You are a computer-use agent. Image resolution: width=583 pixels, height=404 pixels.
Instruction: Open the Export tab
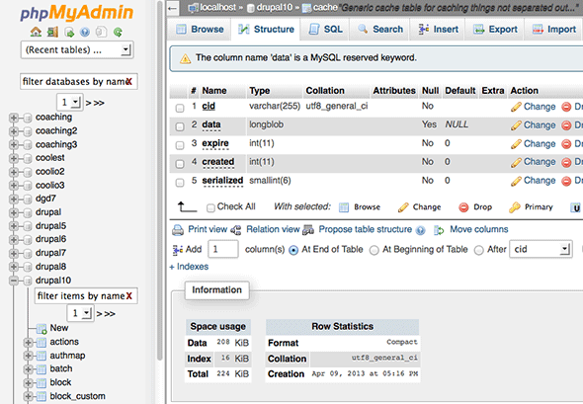pos(495,29)
